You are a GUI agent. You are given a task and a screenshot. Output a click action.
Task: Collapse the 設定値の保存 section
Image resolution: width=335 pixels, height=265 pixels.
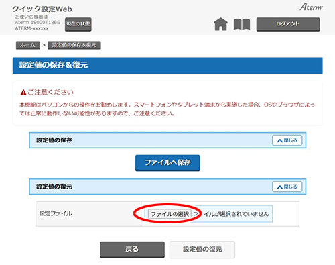coord(287,140)
